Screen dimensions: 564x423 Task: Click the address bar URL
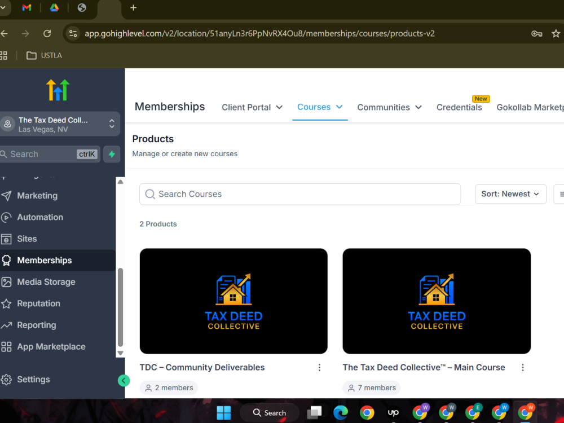(x=259, y=33)
